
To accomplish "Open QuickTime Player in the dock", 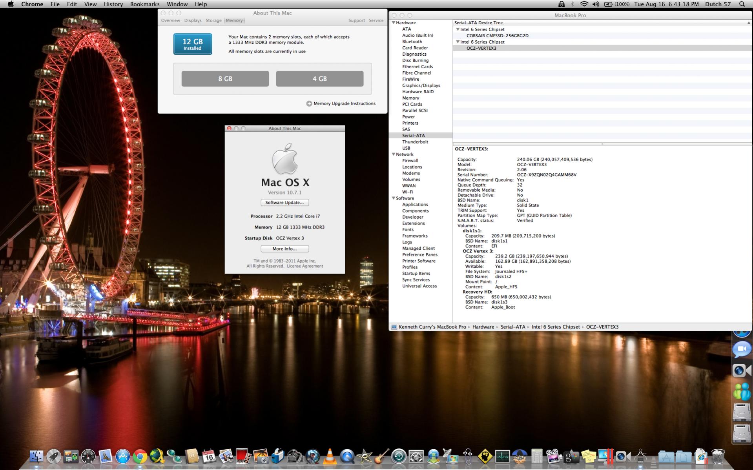I will 347,457.
